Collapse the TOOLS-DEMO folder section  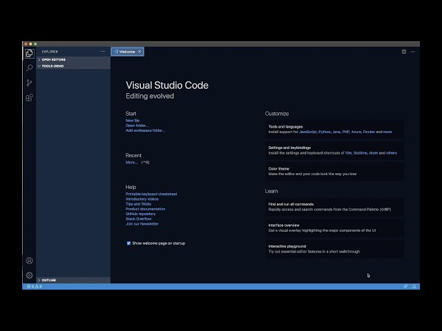pyautogui.click(x=73, y=66)
